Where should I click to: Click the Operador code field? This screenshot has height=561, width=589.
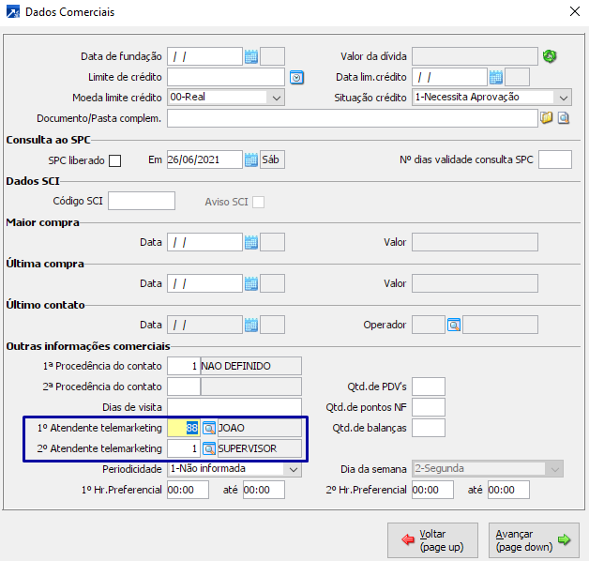coord(429,325)
